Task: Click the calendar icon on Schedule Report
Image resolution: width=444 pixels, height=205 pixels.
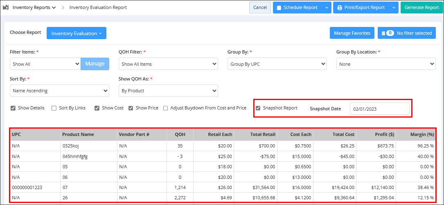Action: pos(279,8)
